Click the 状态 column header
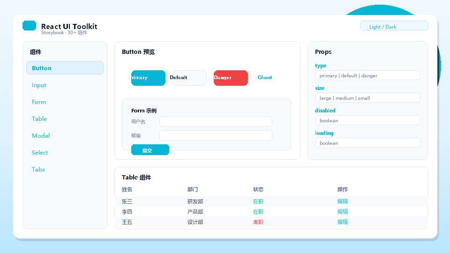450x253 pixels. 258,189
